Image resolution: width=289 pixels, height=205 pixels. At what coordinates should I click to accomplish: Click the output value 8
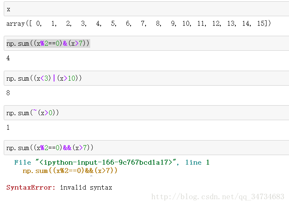coord(8,93)
